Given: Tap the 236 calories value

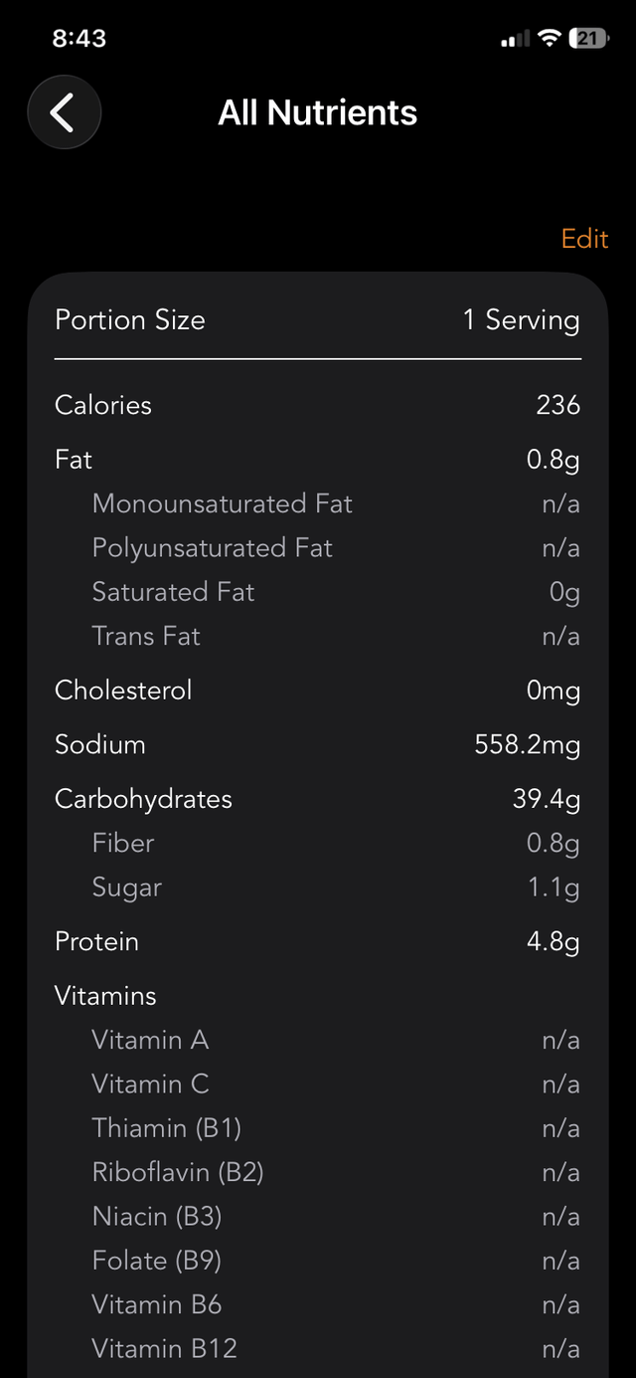Looking at the screenshot, I should coord(557,405).
